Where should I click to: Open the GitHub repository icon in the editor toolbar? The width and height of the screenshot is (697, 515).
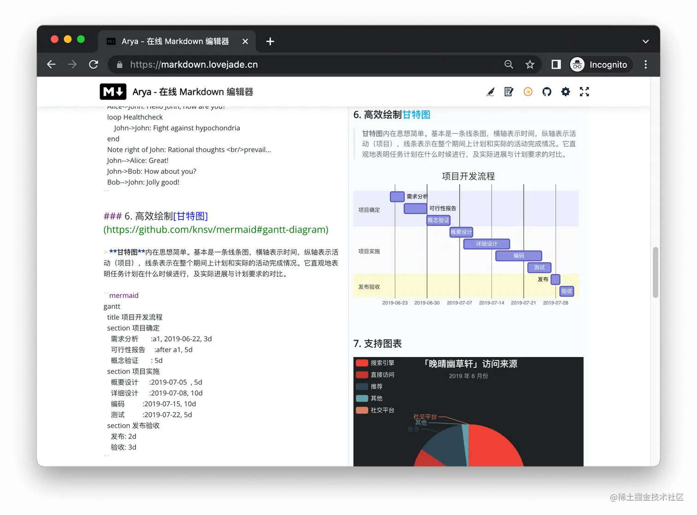(547, 92)
